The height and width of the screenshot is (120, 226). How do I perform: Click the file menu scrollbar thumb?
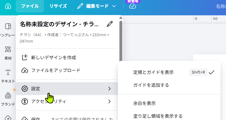point(121,41)
